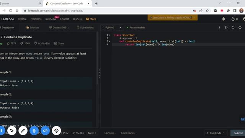Open the LeetCode Store link

click(x=91, y=19)
